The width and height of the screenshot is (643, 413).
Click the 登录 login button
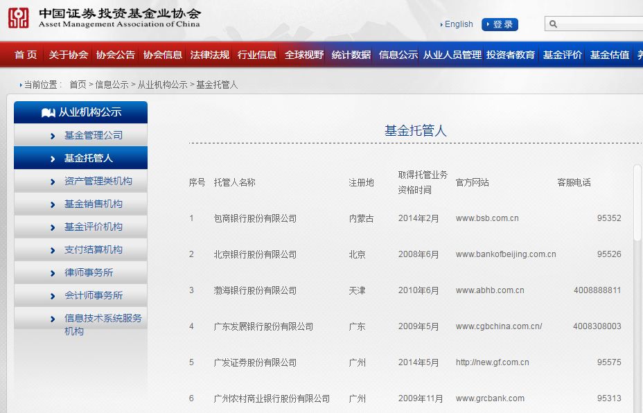coord(500,24)
